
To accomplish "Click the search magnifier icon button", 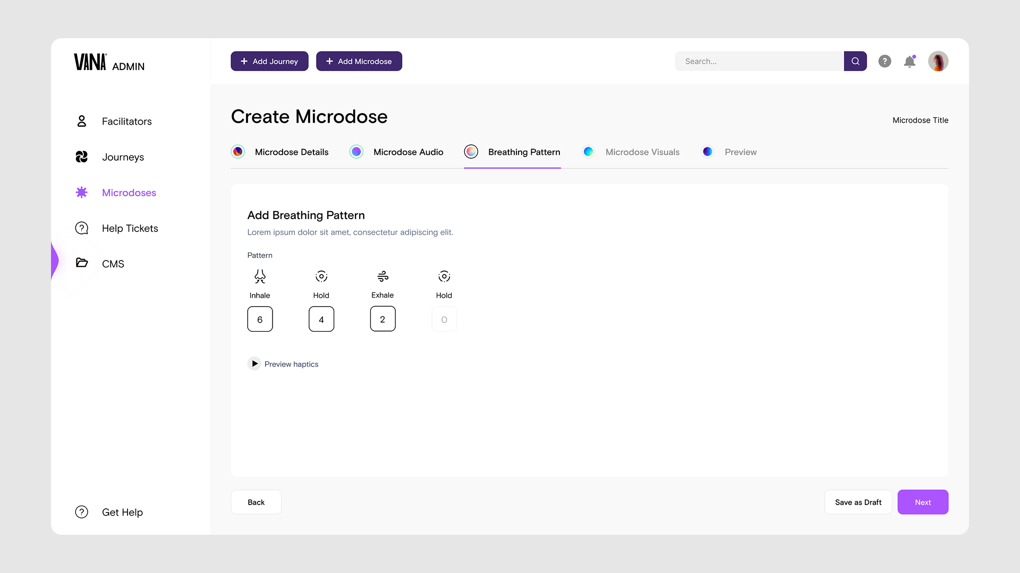I will tap(855, 61).
